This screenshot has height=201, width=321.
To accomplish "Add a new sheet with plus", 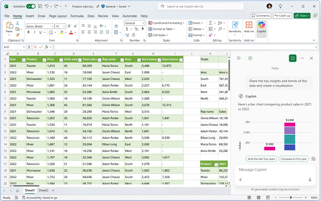I will [53, 190].
